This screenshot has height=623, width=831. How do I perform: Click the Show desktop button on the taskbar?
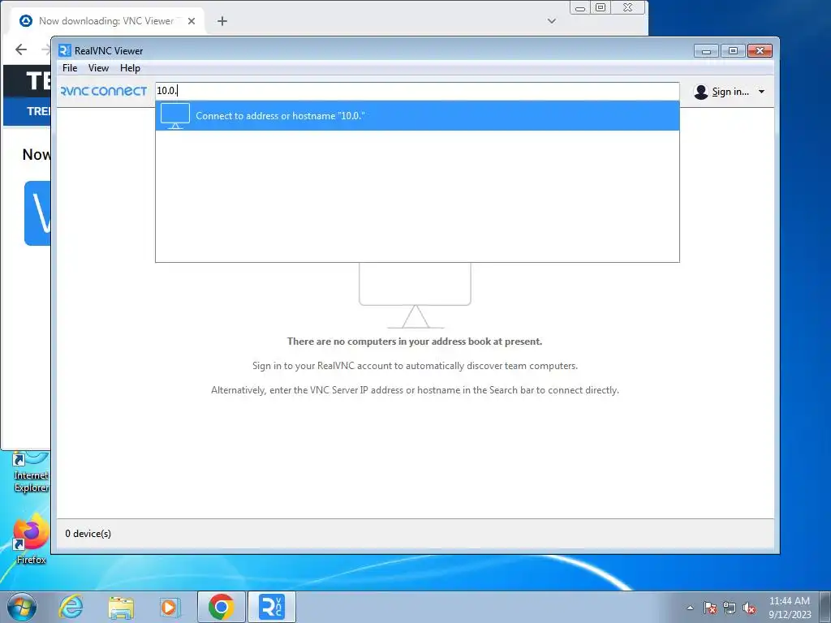click(825, 607)
